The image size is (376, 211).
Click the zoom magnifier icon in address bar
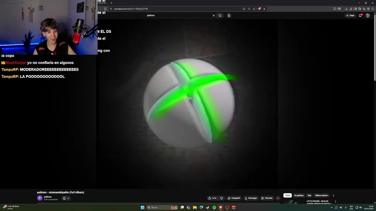coord(249,9)
